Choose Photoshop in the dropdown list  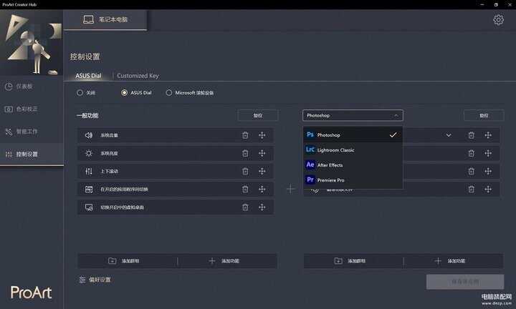[x=353, y=135]
